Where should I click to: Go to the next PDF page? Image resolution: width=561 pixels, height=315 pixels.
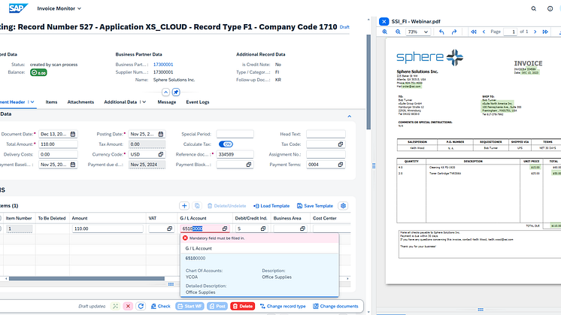tap(535, 32)
